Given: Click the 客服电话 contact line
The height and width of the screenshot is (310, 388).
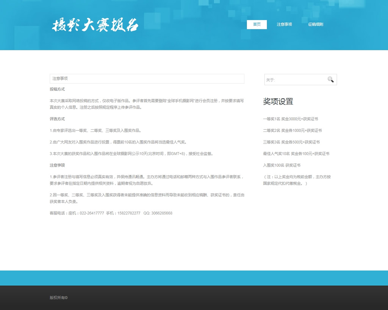Looking at the screenshot, I should tap(111, 213).
